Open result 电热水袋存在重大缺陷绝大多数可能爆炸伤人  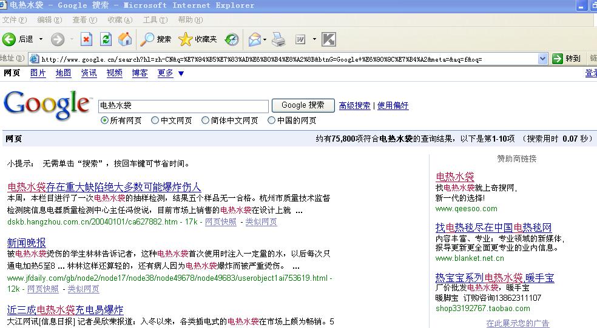tap(104, 187)
